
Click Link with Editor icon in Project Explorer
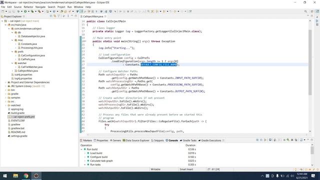[x=54, y=16]
